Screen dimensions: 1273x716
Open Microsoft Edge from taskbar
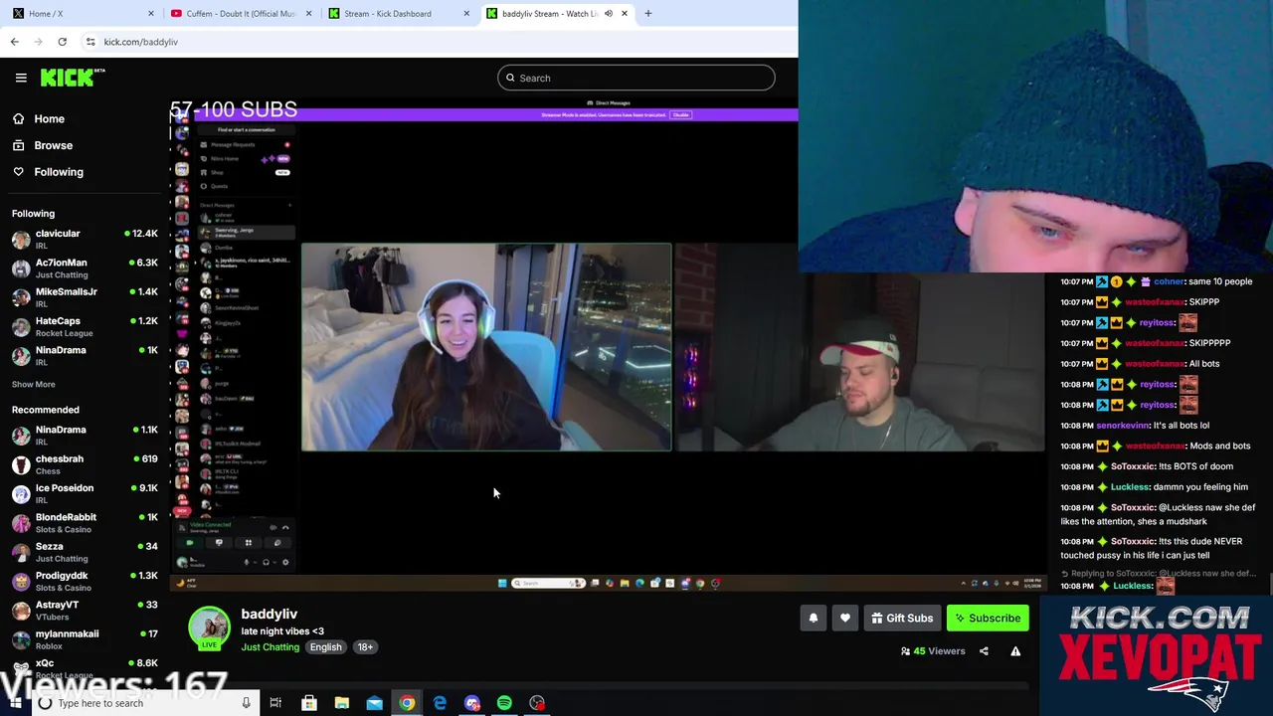tap(440, 703)
